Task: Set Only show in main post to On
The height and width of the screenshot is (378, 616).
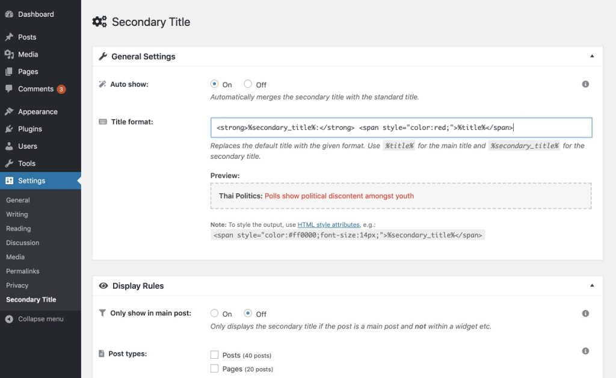Action: pyautogui.click(x=214, y=314)
